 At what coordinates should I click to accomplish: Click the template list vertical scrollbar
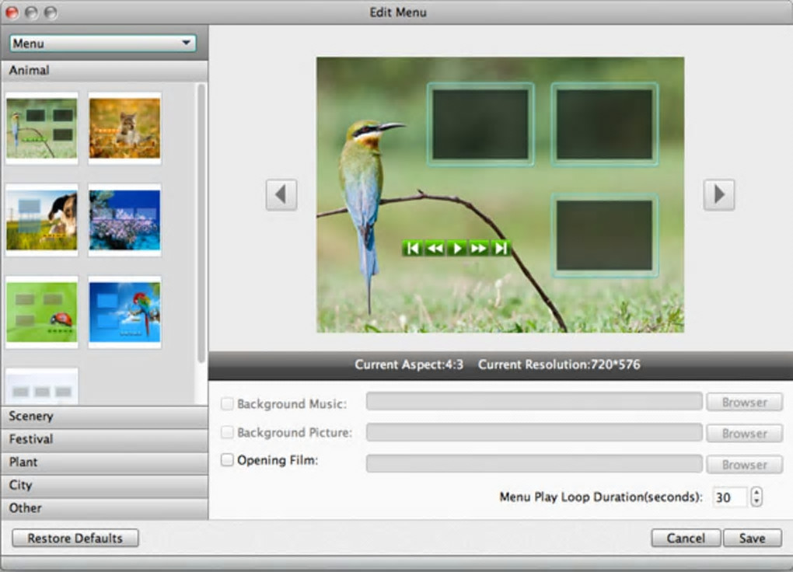pos(201,222)
